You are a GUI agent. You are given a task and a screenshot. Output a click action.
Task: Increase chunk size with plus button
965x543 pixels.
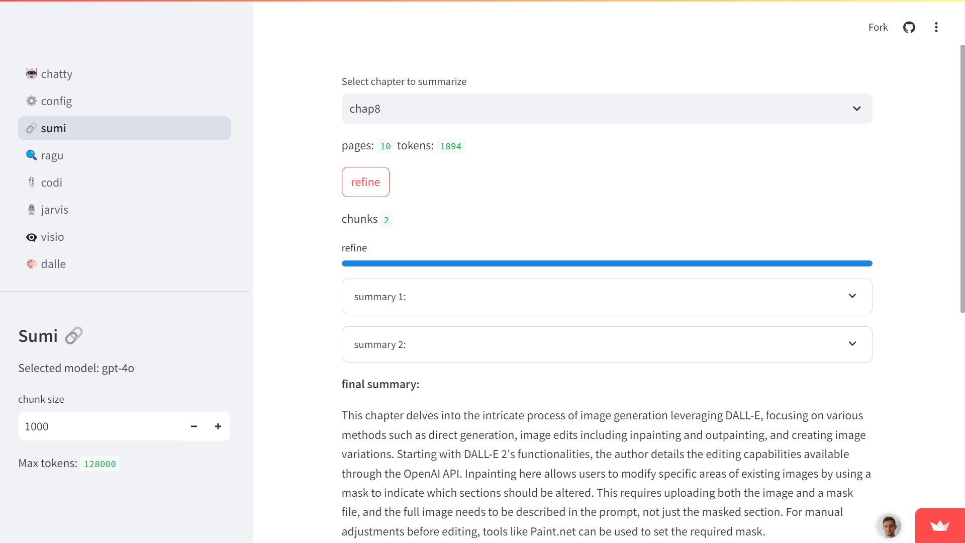click(x=218, y=426)
